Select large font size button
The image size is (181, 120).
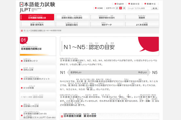[124, 8]
